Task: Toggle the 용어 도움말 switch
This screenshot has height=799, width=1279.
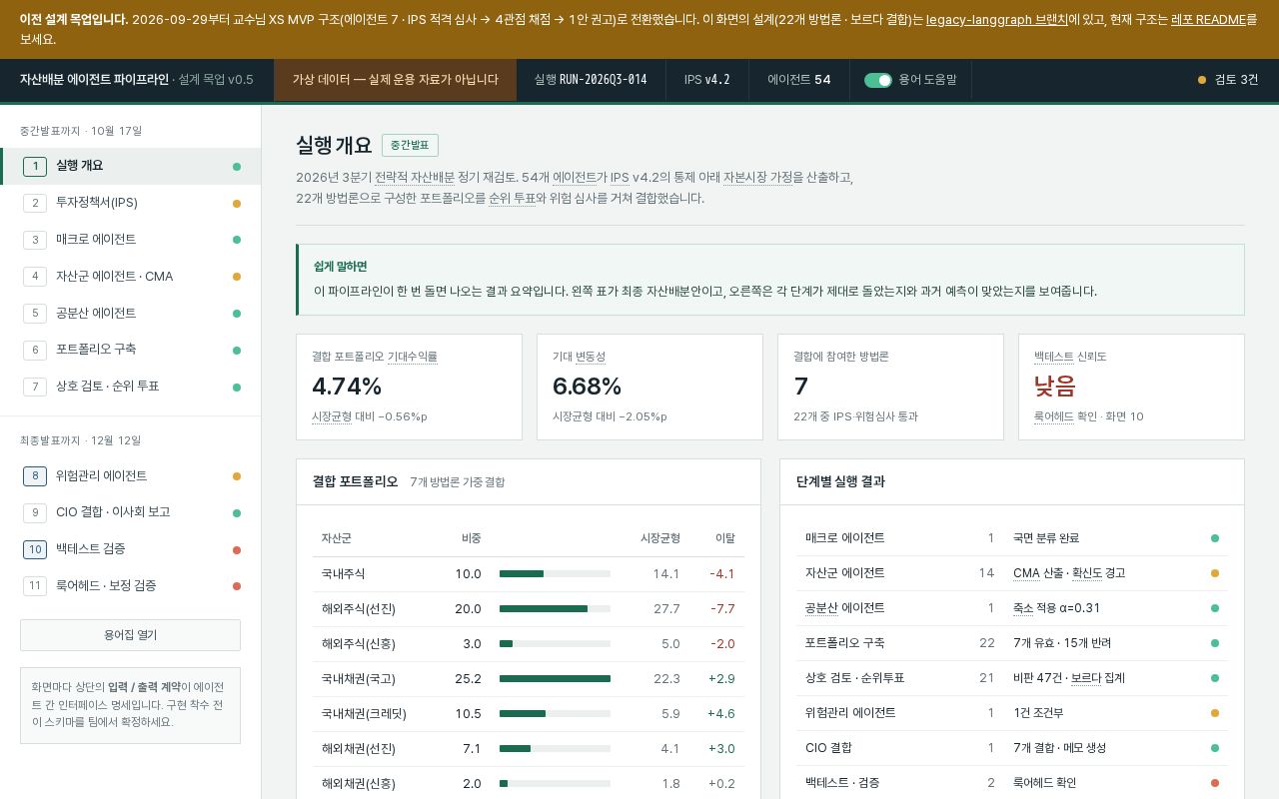Action: (878, 80)
